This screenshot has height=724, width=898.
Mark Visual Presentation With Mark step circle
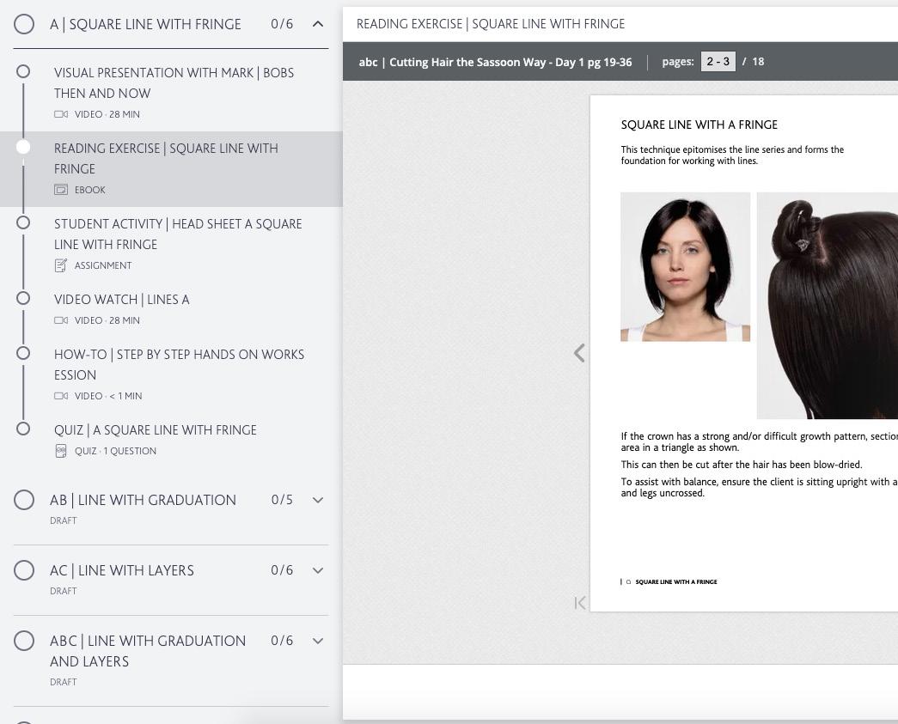click(x=23, y=71)
